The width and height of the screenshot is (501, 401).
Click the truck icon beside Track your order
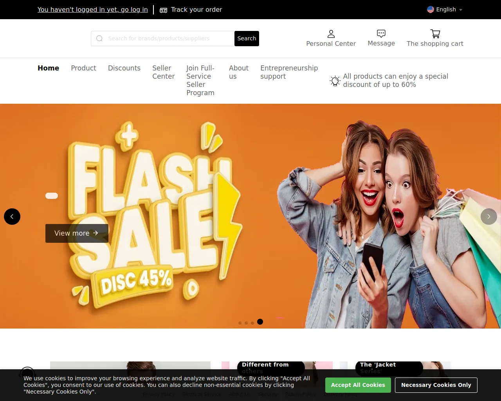click(x=164, y=10)
